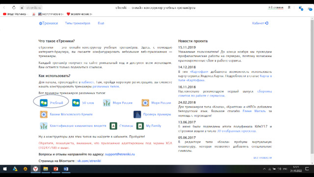Open the Учебный trainer icon
The width and height of the screenshot is (314, 177).
(x=44, y=103)
